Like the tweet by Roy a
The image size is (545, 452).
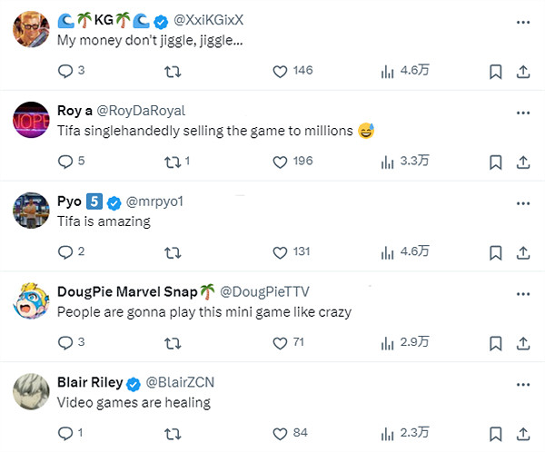point(281,162)
